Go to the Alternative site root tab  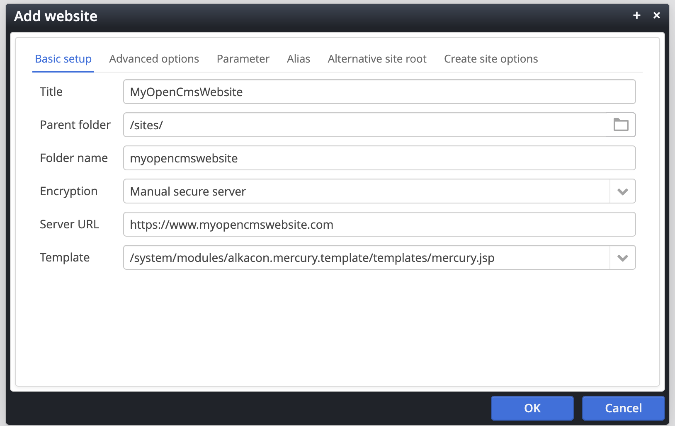[x=377, y=59]
